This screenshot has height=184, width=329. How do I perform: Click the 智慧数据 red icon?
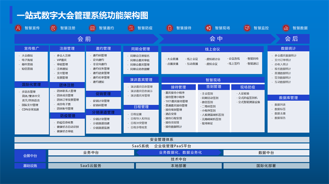coord(286,28)
